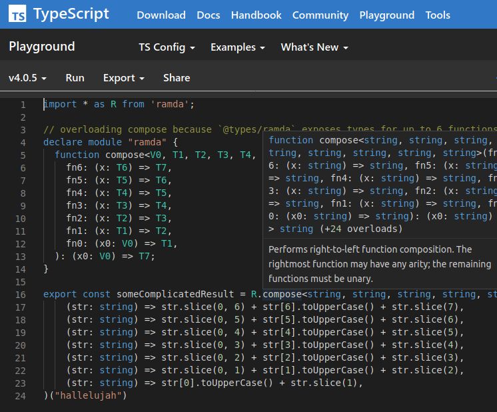Click fn6 parameter in compose declaration

coord(75,167)
